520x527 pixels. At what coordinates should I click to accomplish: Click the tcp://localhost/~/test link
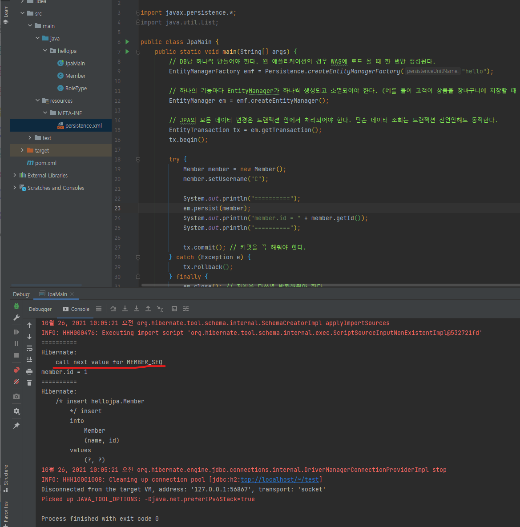click(x=280, y=479)
